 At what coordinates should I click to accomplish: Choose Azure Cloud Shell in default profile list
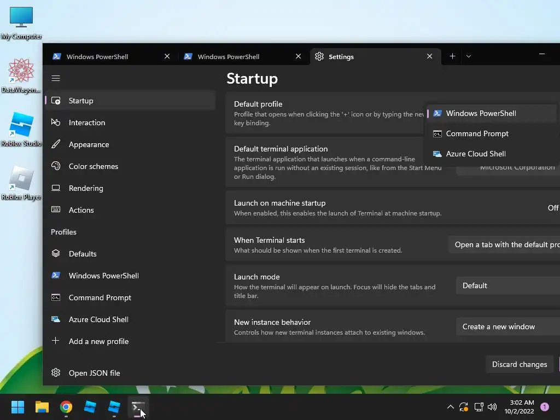coord(492,154)
